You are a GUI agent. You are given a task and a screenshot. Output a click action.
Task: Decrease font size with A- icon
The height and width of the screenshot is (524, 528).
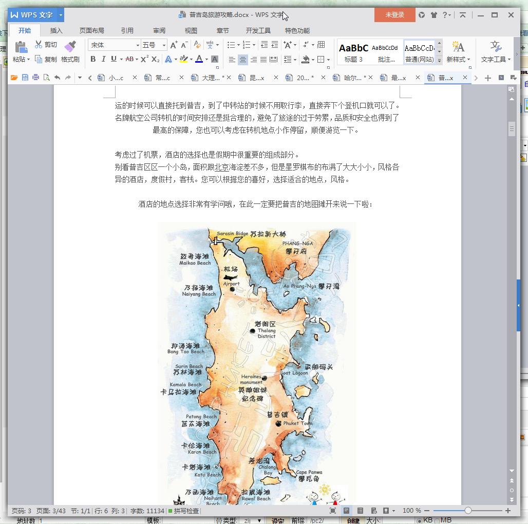point(184,45)
